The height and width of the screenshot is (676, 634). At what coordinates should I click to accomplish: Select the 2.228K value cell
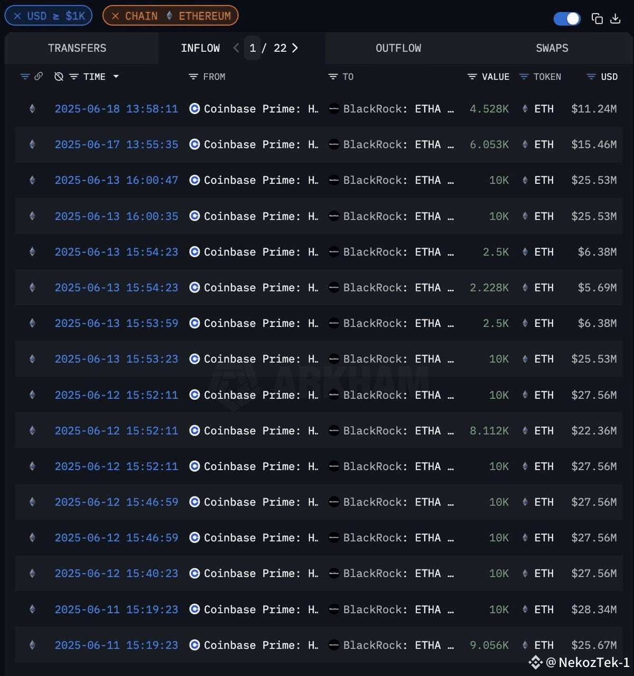coord(489,288)
